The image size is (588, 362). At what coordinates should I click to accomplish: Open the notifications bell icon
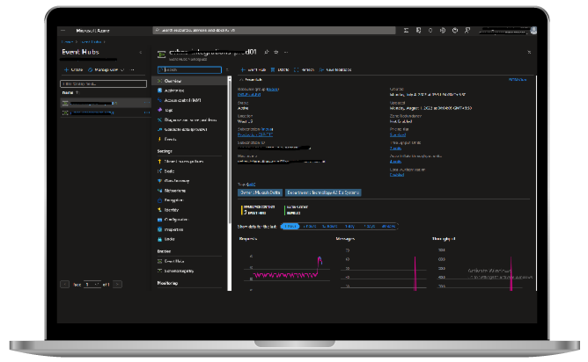tap(430, 31)
